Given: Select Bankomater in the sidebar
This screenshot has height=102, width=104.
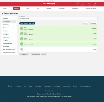Looking at the screenshot, I should [x=6, y=46].
